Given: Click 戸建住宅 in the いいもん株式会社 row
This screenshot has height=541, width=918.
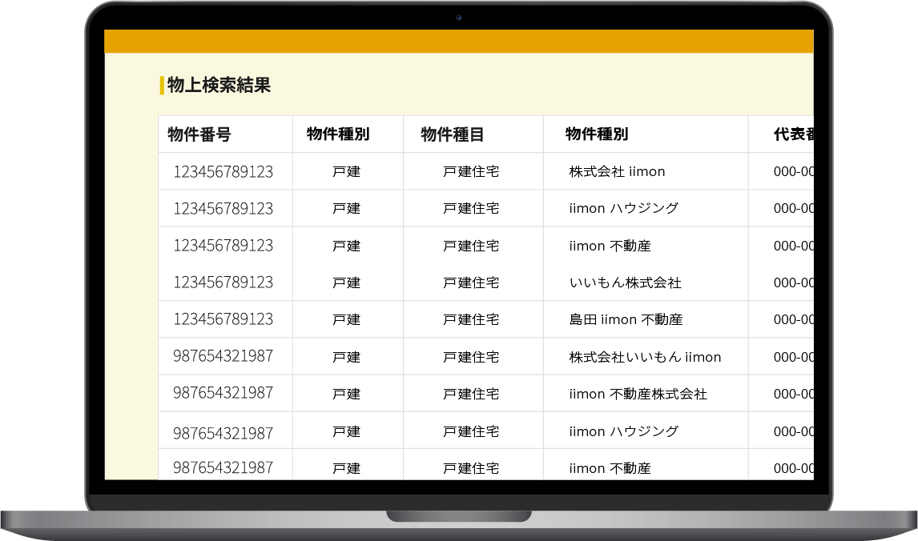Looking at the screenshot, I should (471, 283).
